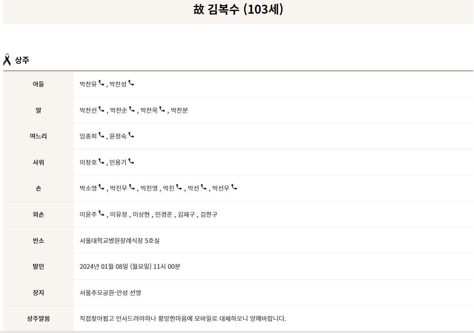
Task: Dial 박선우 using the phone icon
Action: [x=234, y=187]
